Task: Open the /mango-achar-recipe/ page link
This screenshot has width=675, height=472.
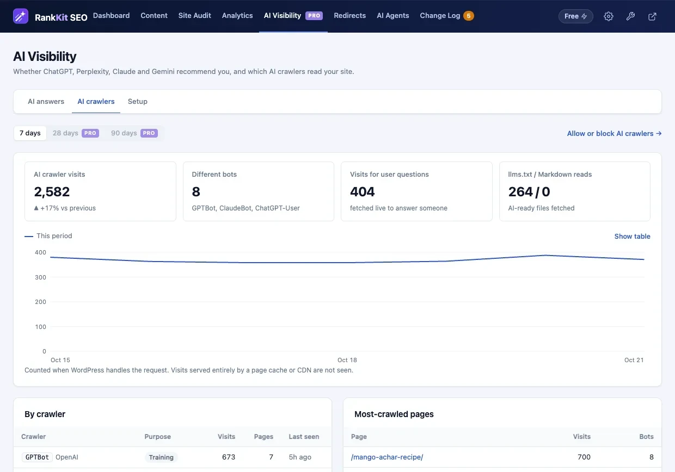Action: [387, 457]
